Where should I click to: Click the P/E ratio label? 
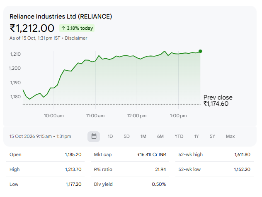(103, 169)
